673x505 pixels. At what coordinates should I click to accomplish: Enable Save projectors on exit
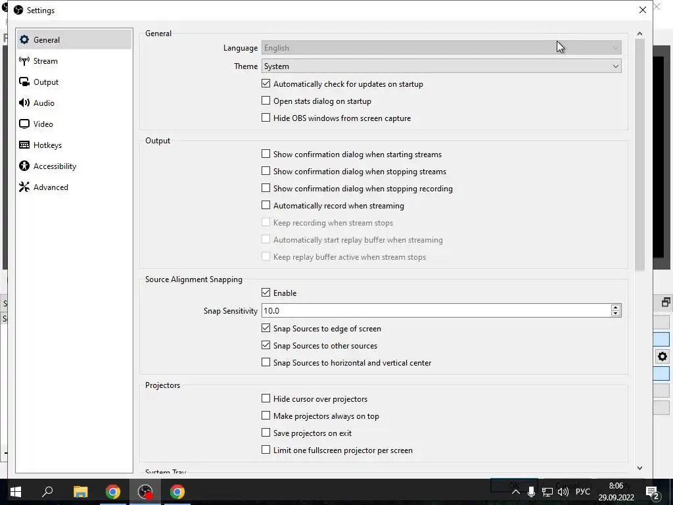pos(266,433)
